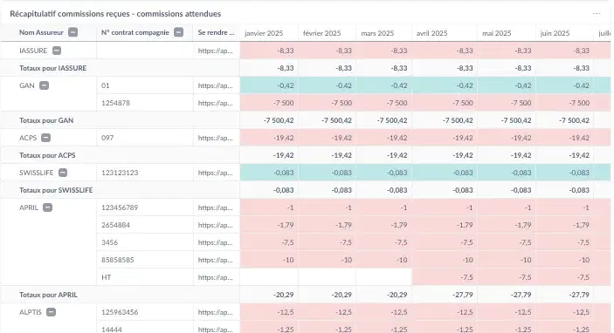This screenshot has height=333, width=614.
Task: Open link for contract 85858585
Action: pos(215,260)
